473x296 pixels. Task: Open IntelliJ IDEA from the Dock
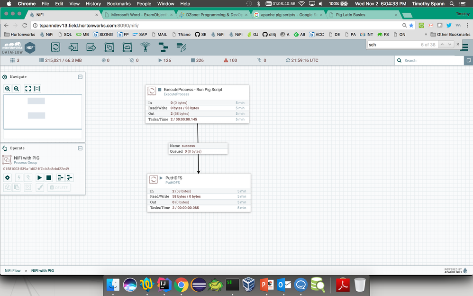(164, 285)
